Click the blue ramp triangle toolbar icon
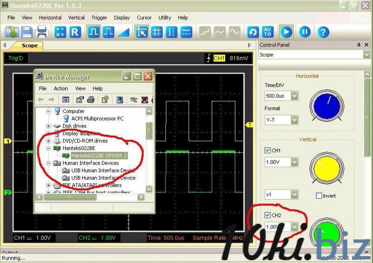 point(124,32)
